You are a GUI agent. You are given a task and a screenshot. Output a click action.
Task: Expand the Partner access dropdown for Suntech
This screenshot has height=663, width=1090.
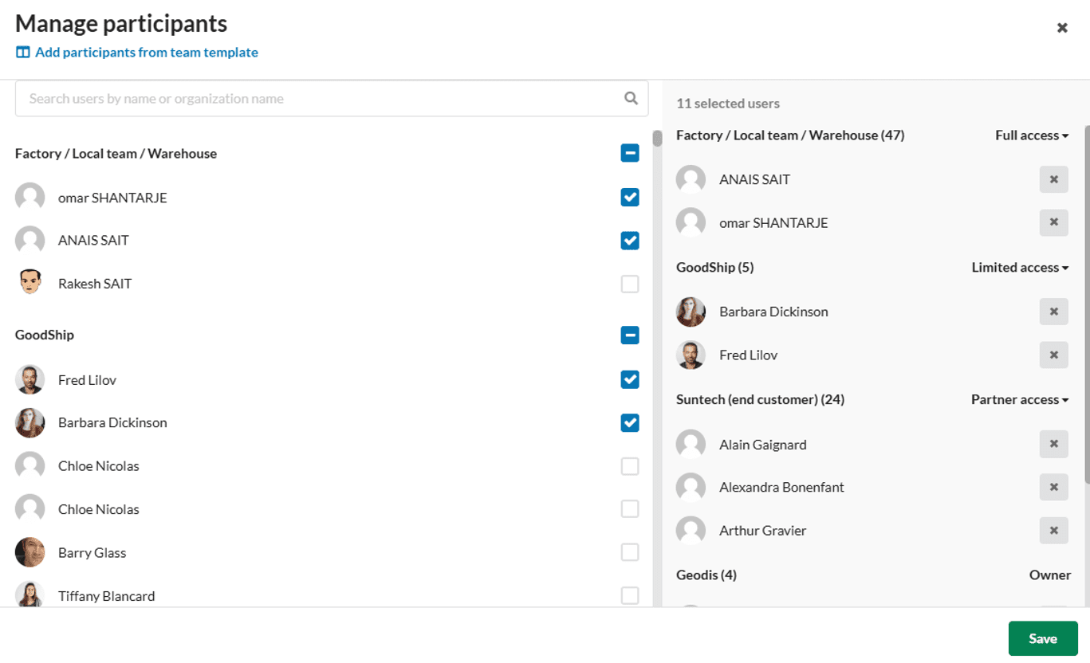click(x=1019, y=400)
